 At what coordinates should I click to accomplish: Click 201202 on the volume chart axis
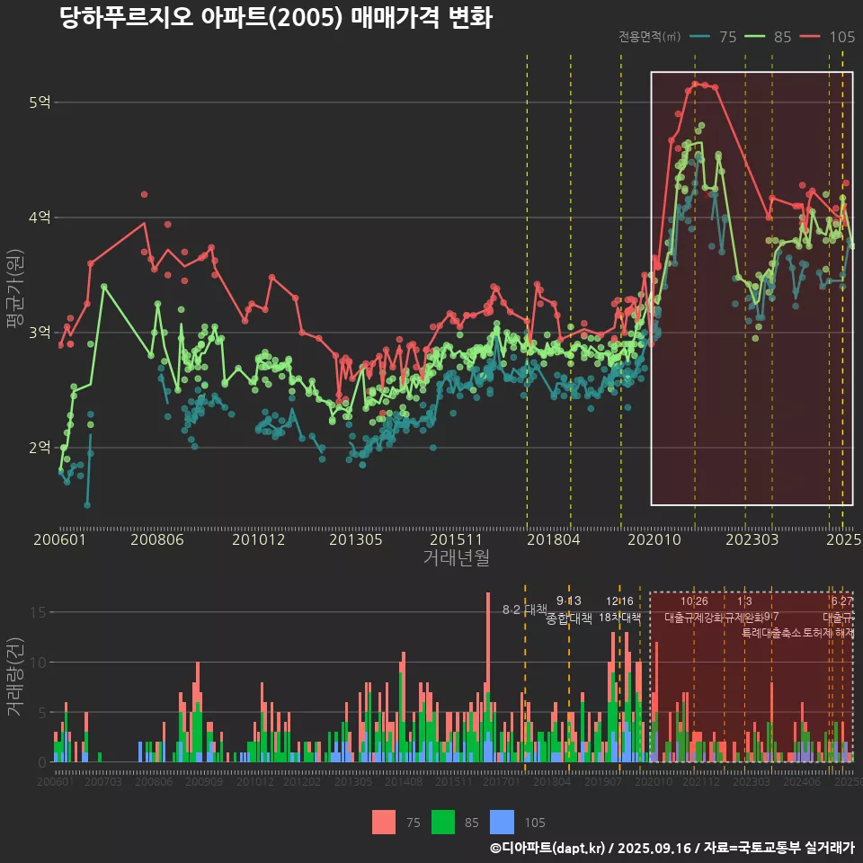(302, 781)
